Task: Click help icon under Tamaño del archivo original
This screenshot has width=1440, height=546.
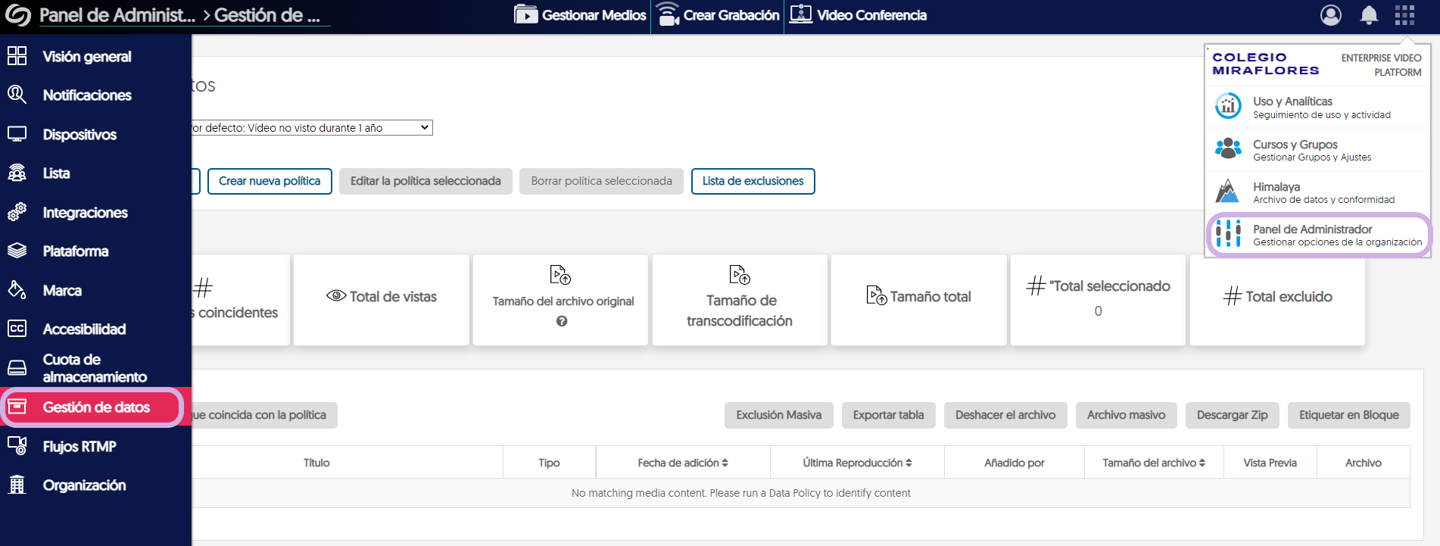Action: [x=561, y=321]
